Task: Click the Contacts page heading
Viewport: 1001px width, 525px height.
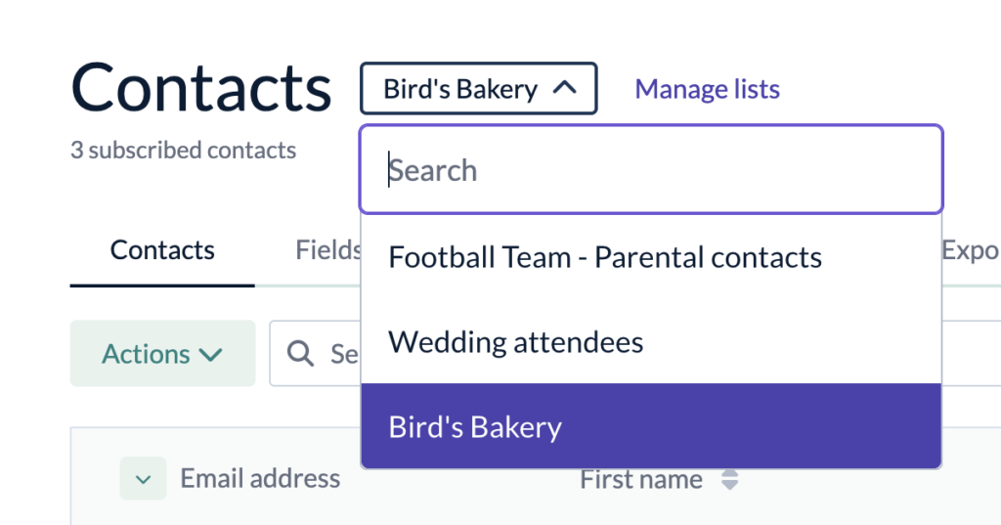Action: pos(201,88)
